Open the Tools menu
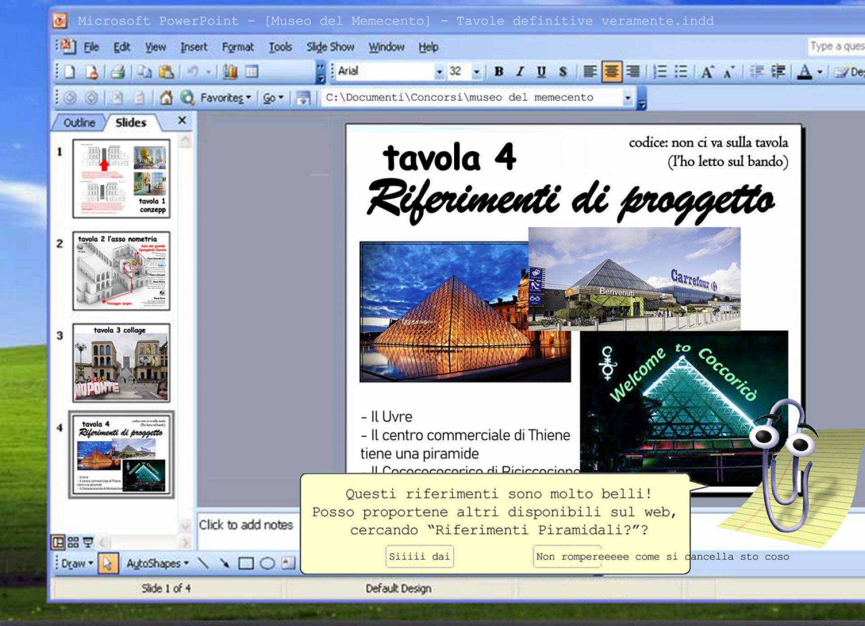Screen dimensions: 865x626 pos(280,47)
